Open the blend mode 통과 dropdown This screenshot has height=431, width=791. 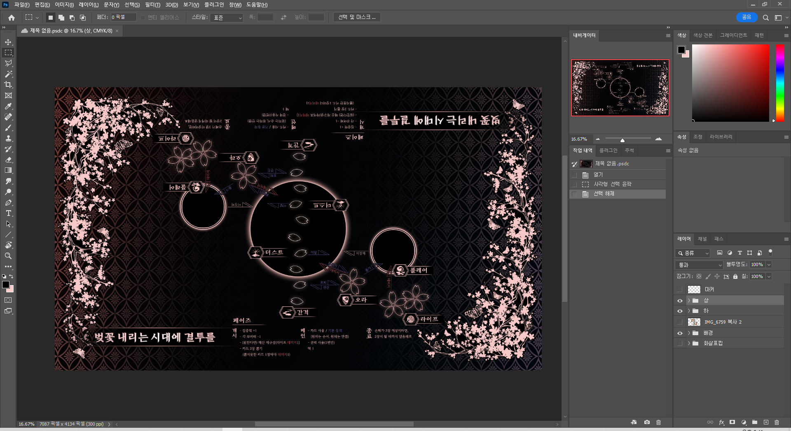coord(699,265)
